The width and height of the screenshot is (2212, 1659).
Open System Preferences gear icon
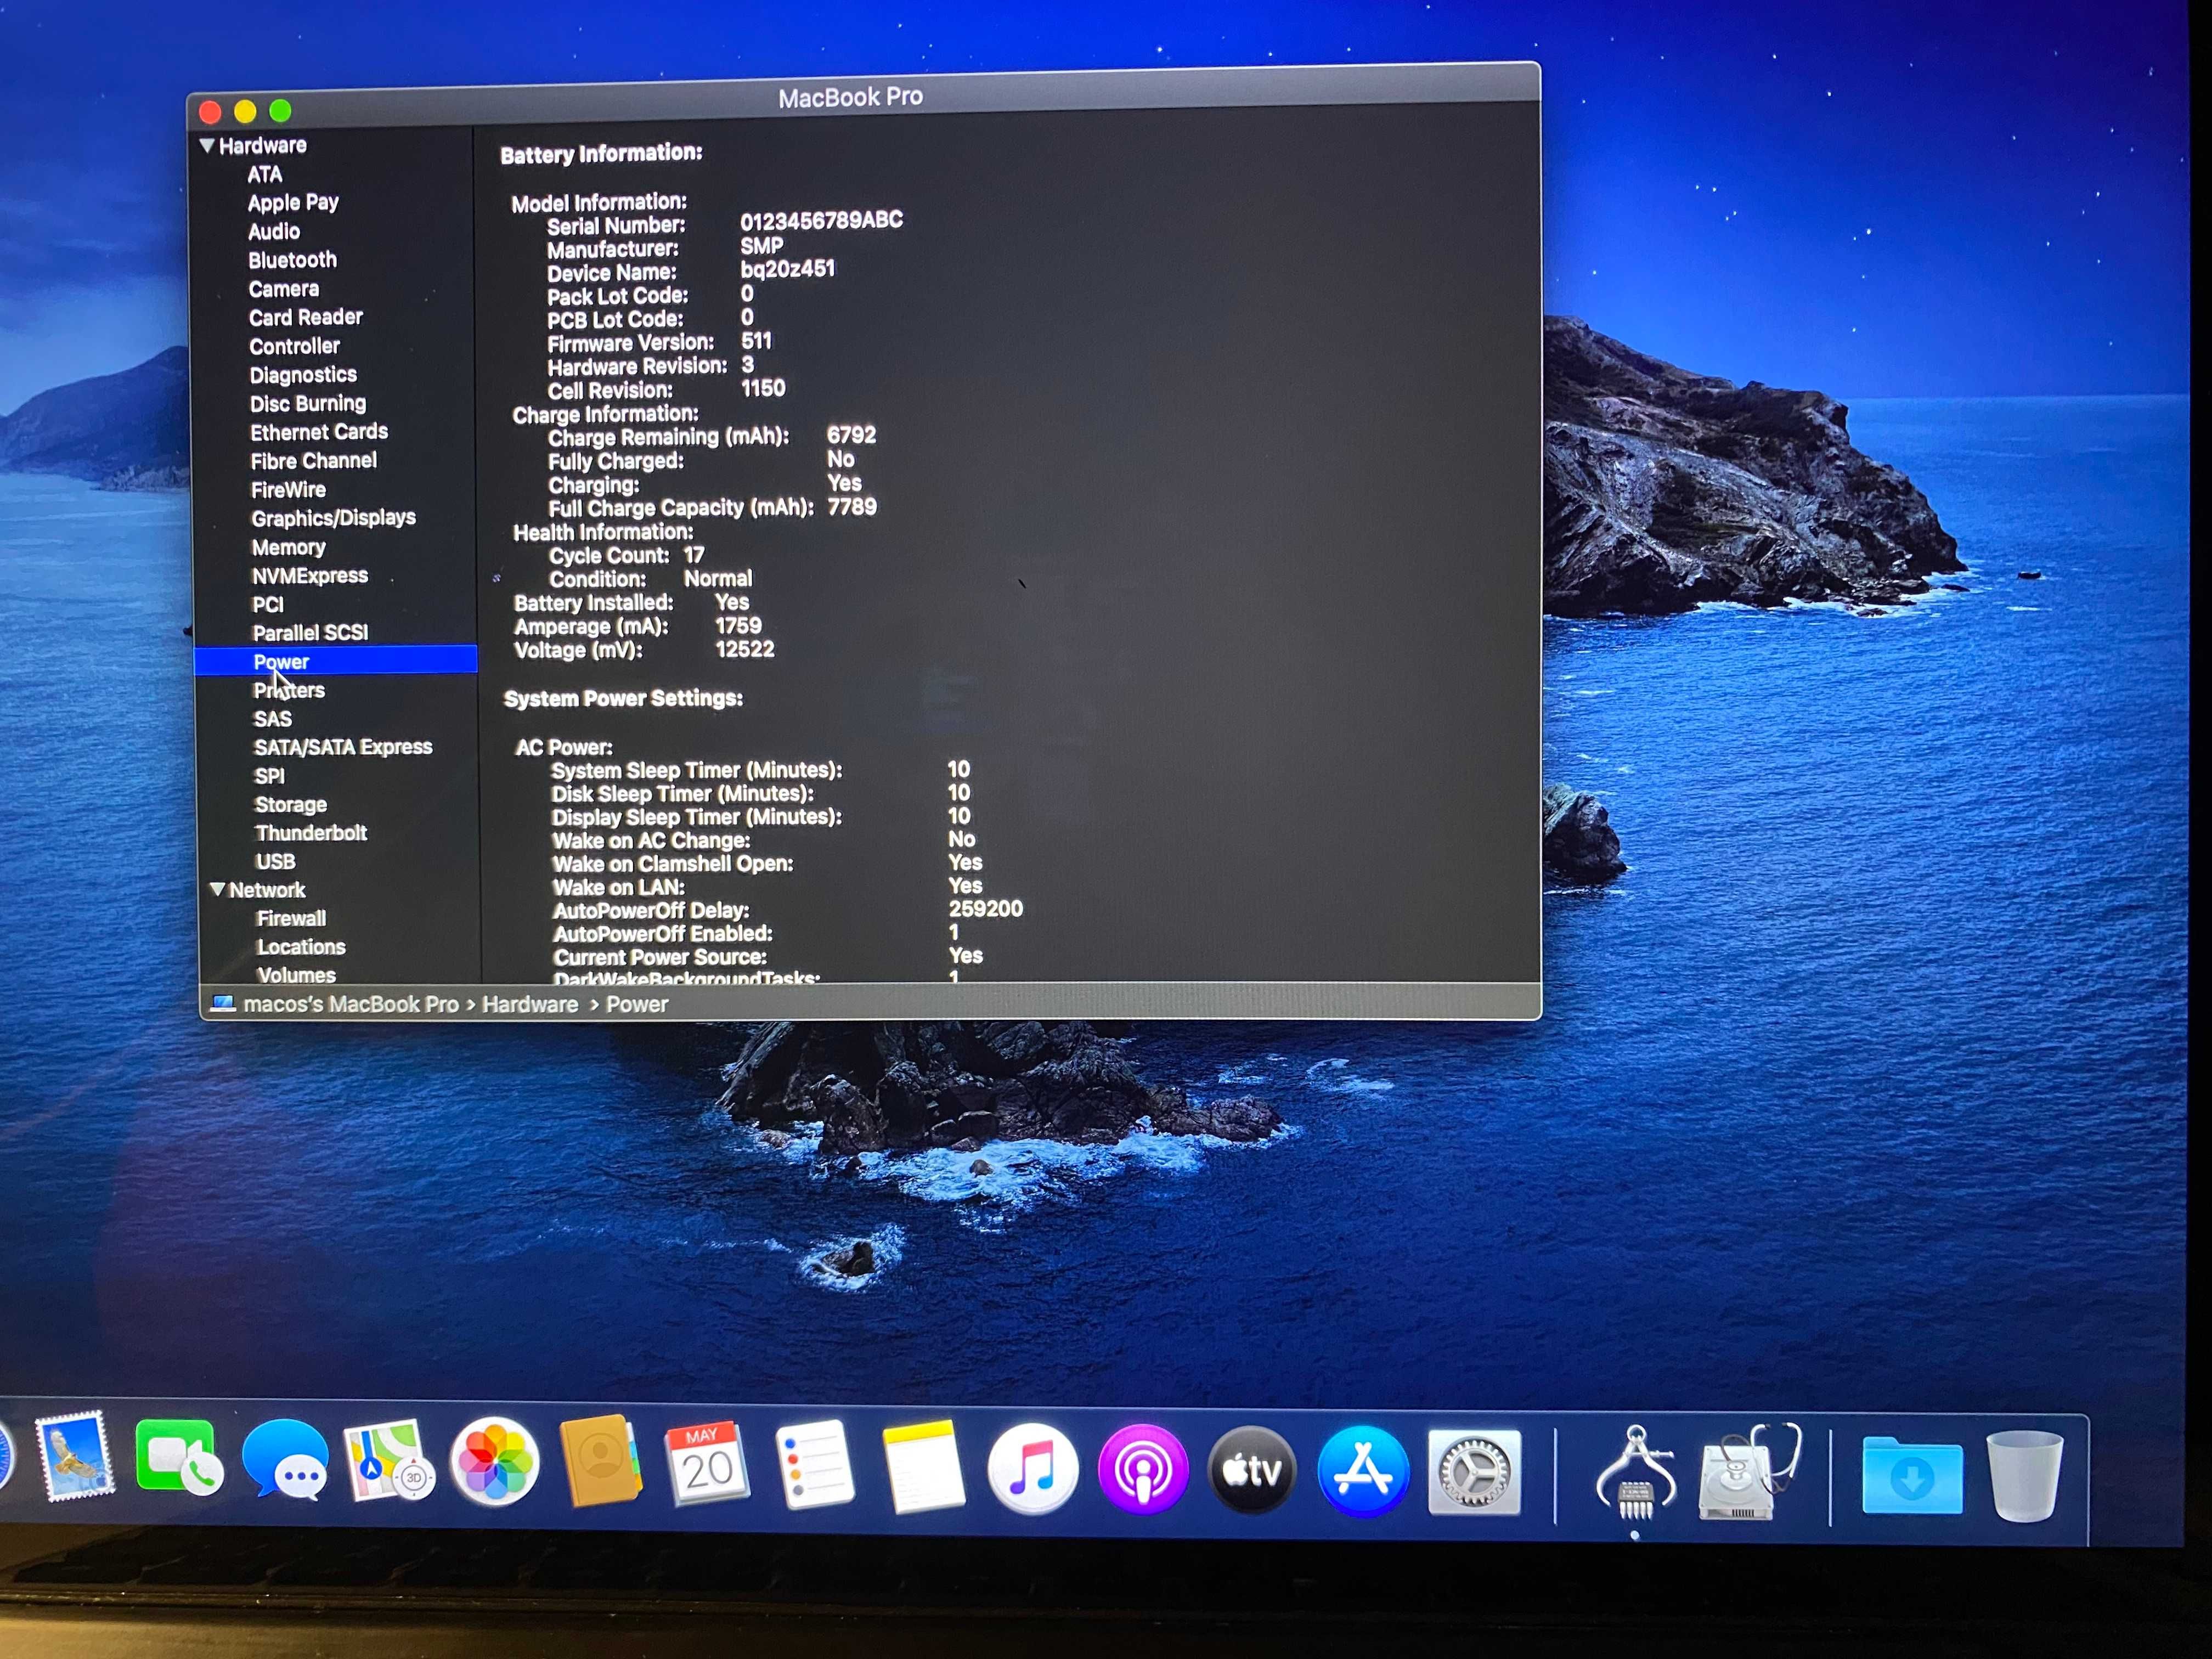pyautogui.click(x=1474, y=1472)
